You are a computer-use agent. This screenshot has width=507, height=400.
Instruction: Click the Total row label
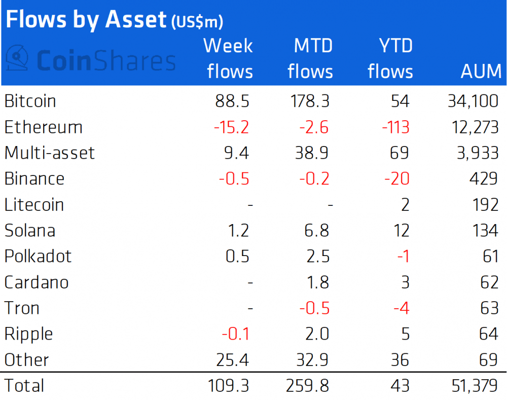24,385
